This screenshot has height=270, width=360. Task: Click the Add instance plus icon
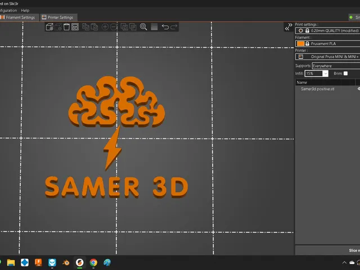[105, 27]
